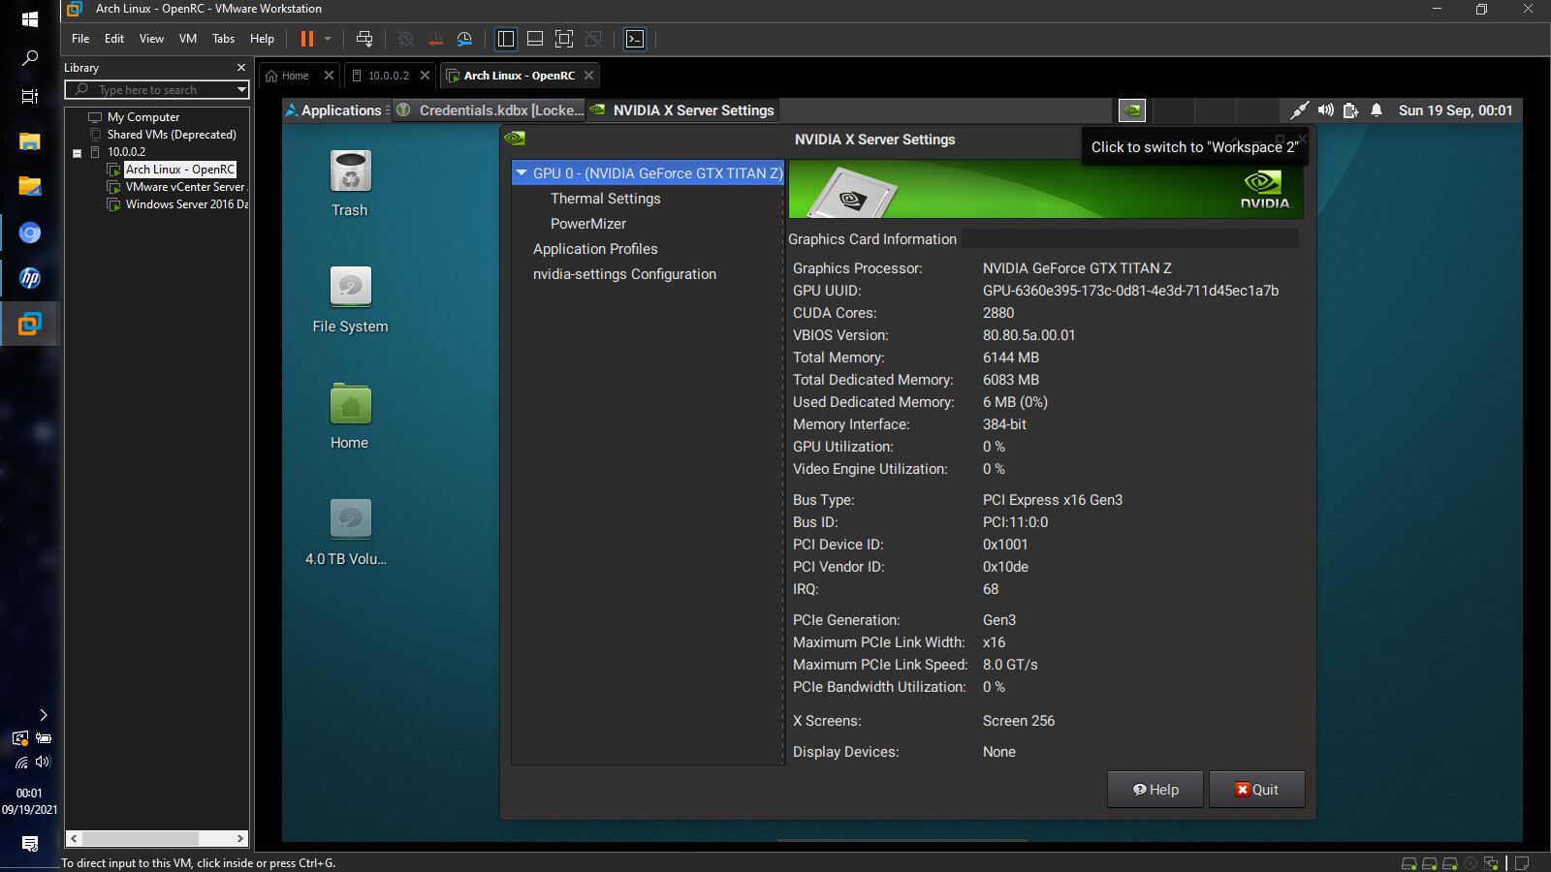Enter full screen mode via toolbar icon
This screenshot has height=872, width=1551.
564,39
